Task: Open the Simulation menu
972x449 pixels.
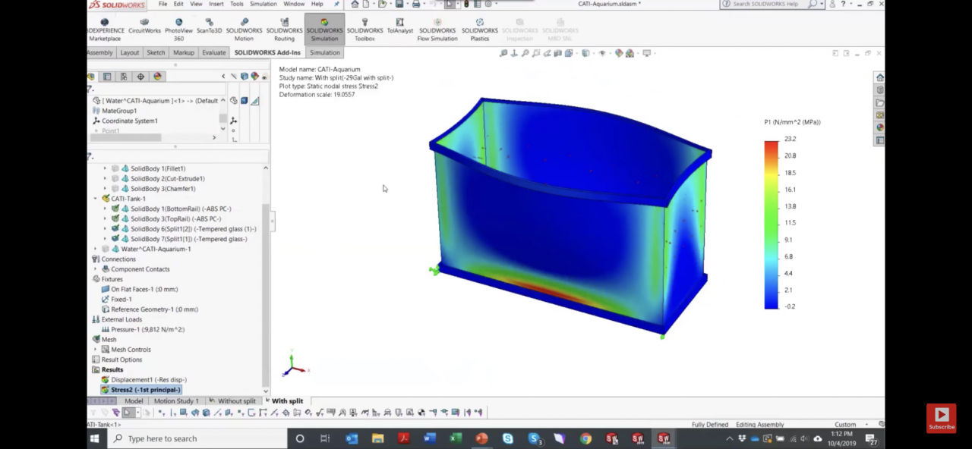Action: click(x=264, y=4)
